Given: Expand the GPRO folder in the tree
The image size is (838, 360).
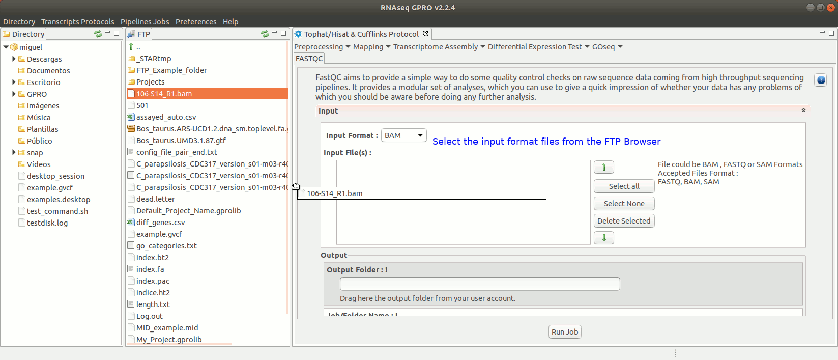Looking at the screenshot, I should click(x=14, y=94).
